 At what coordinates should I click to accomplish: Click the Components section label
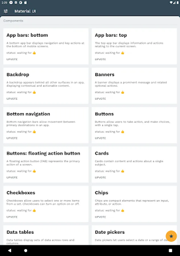point(13,21)
